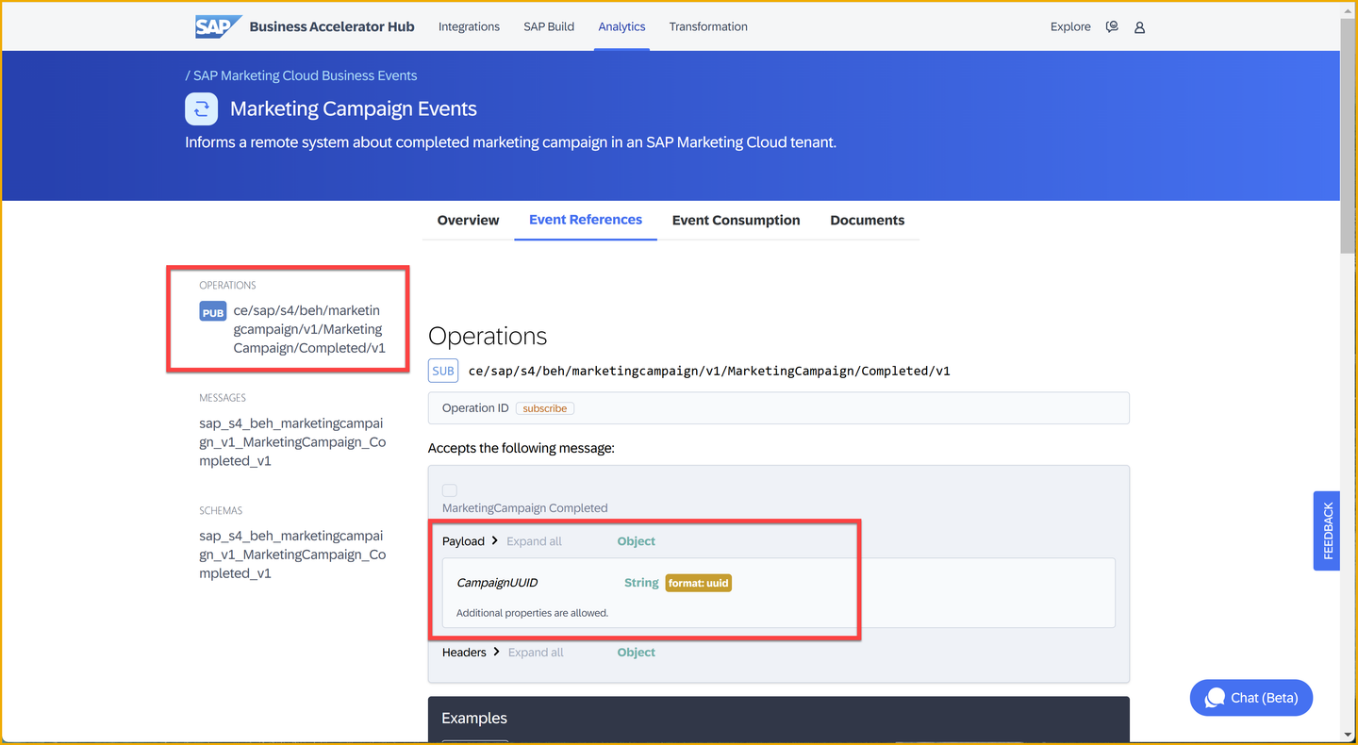
Task: Open the Documents tab
Action: (x=867, y=220)
